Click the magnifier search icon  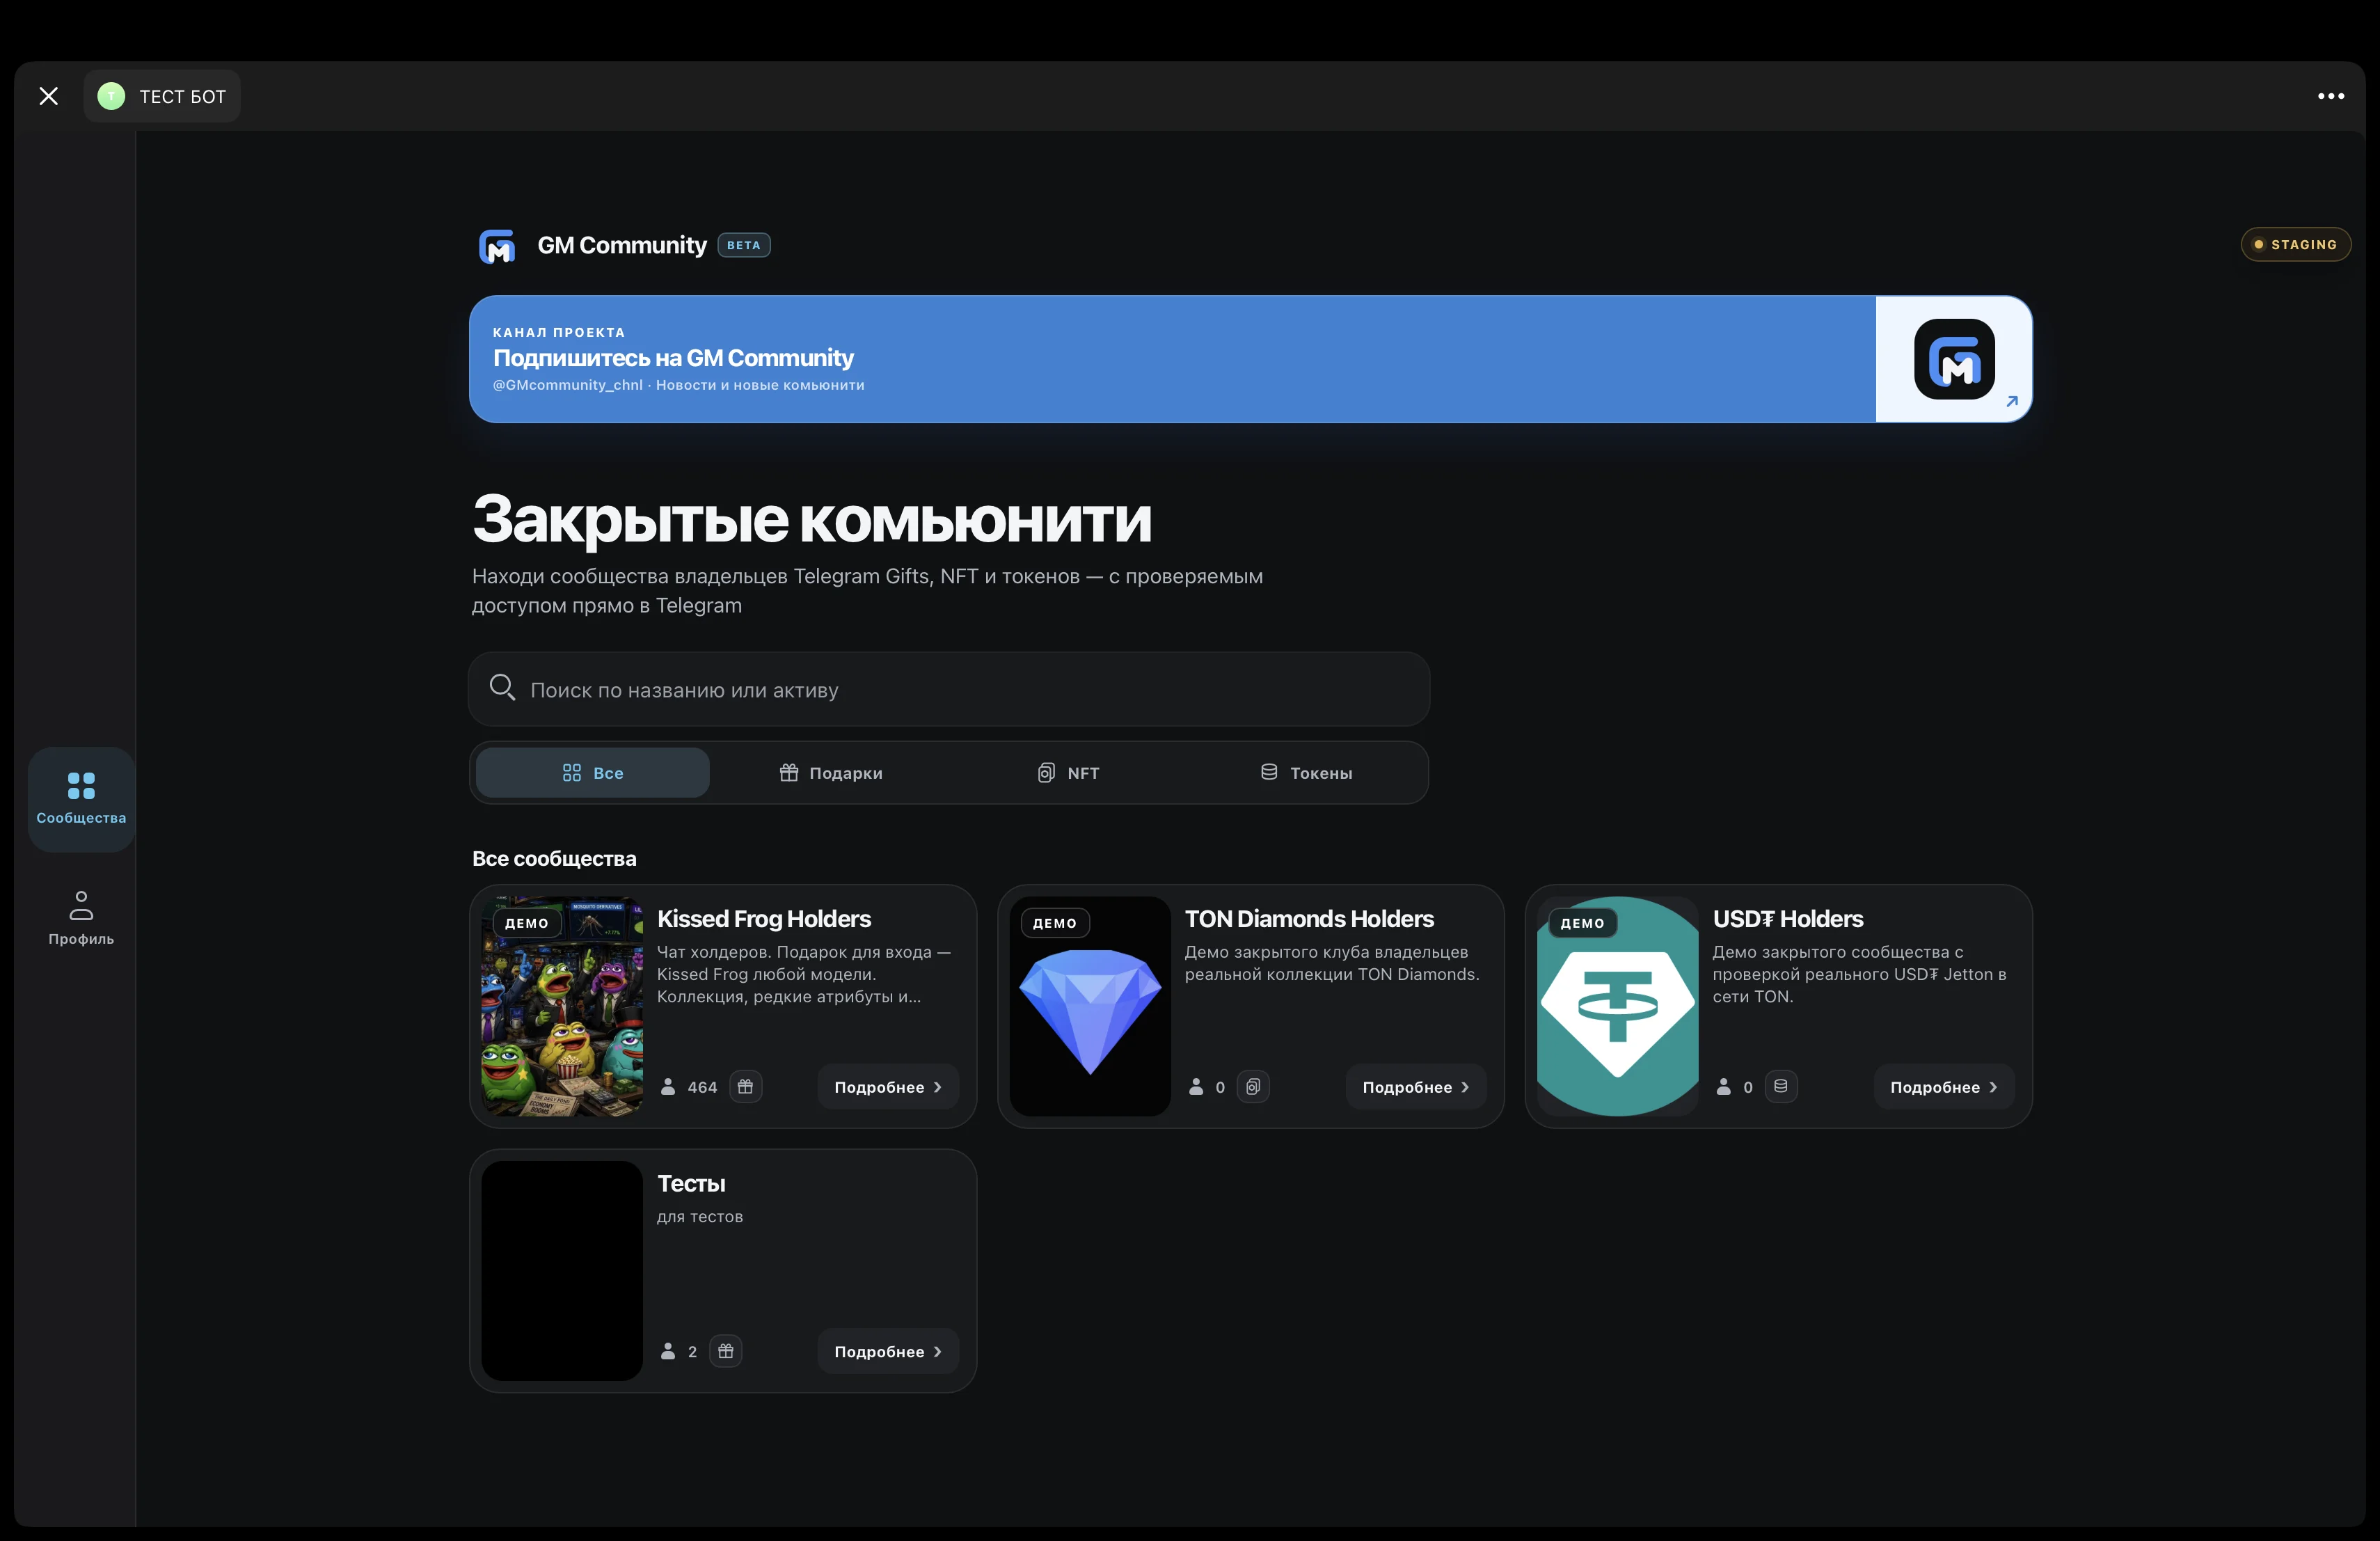(x=502, y=688)
